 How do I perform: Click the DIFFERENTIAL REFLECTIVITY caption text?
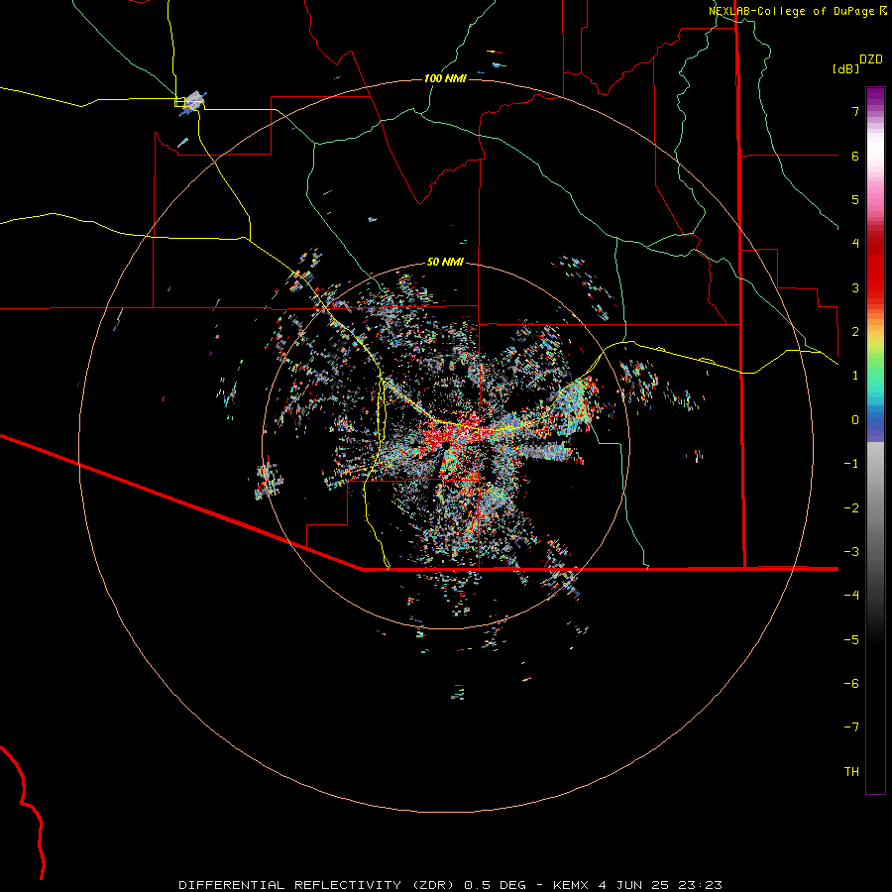pyautogui.click(x=316, y=885)
